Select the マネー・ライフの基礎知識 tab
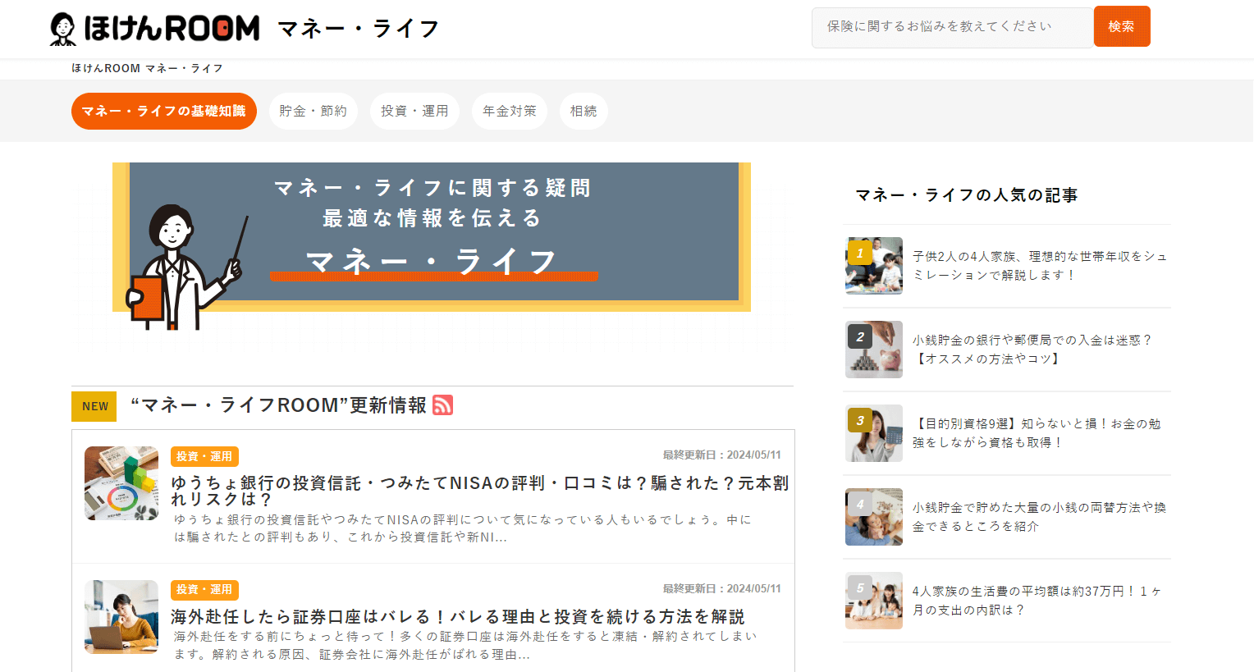 [x=164, y=111]
